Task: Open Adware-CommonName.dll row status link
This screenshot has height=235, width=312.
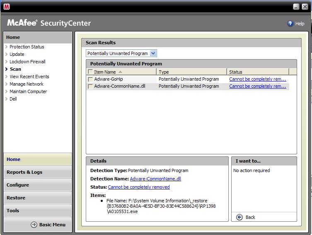Action: click(x=258, y=86)
